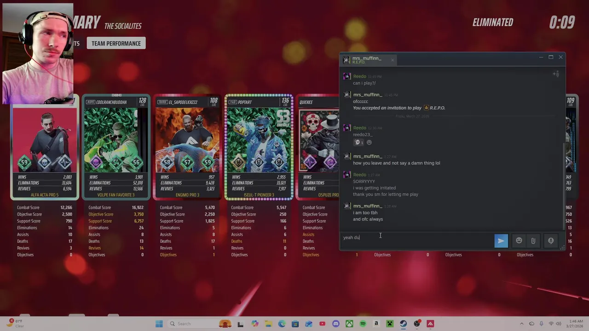Open Amazon from the taskbar
This screenshot has width=589, height=331.
tap(376, 324)
